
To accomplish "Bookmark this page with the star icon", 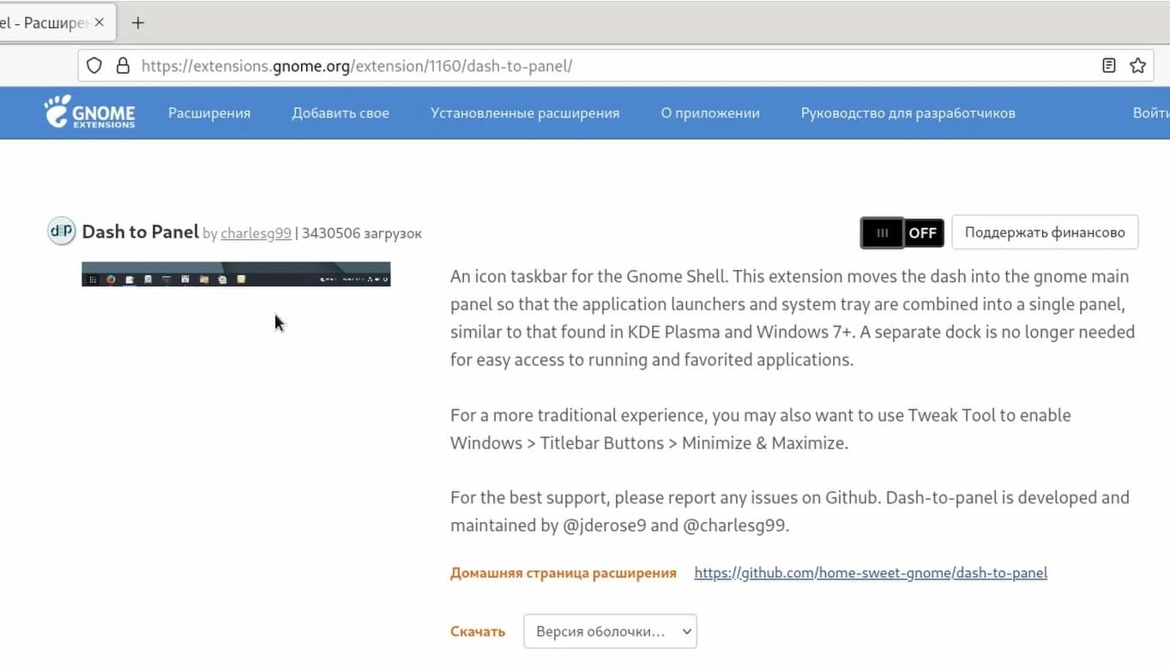I will pyautogui.click(x=1137, y=65).
